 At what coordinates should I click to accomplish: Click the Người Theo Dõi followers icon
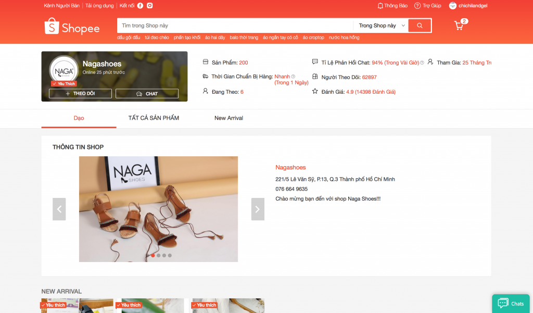pos(315,77)
